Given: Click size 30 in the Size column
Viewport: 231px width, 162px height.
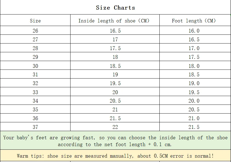Looking at the screenshot, I should pyautogui.click(x=35, y=66).
